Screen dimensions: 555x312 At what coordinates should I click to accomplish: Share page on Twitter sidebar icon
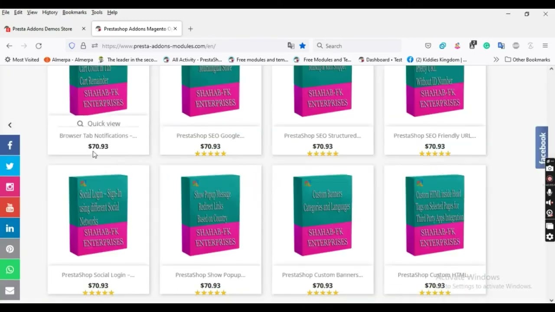pos(10,166)
